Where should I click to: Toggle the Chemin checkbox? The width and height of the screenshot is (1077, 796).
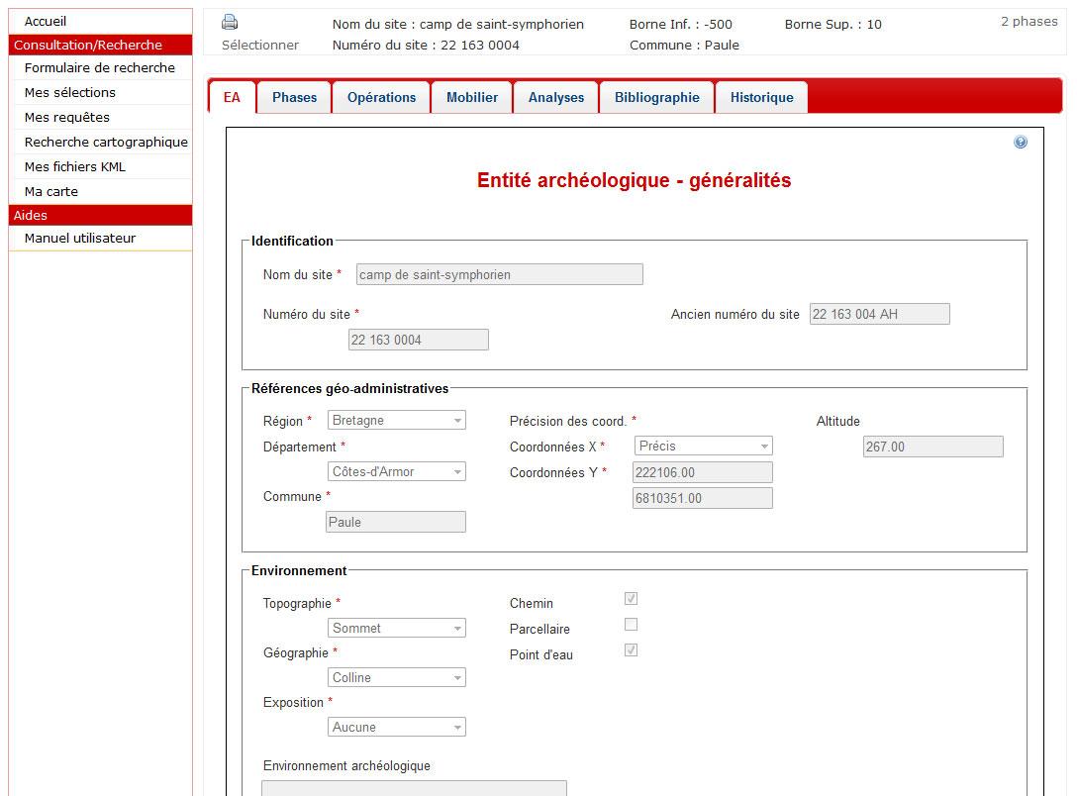[631, 599]
